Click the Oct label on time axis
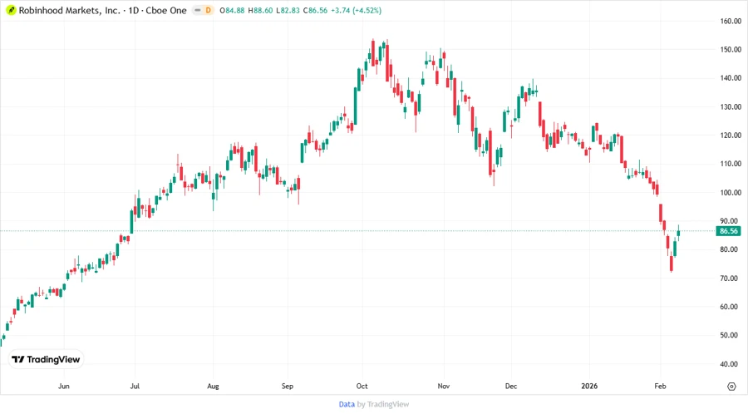The height and width of the screenshot is (414, 748). 362,386
